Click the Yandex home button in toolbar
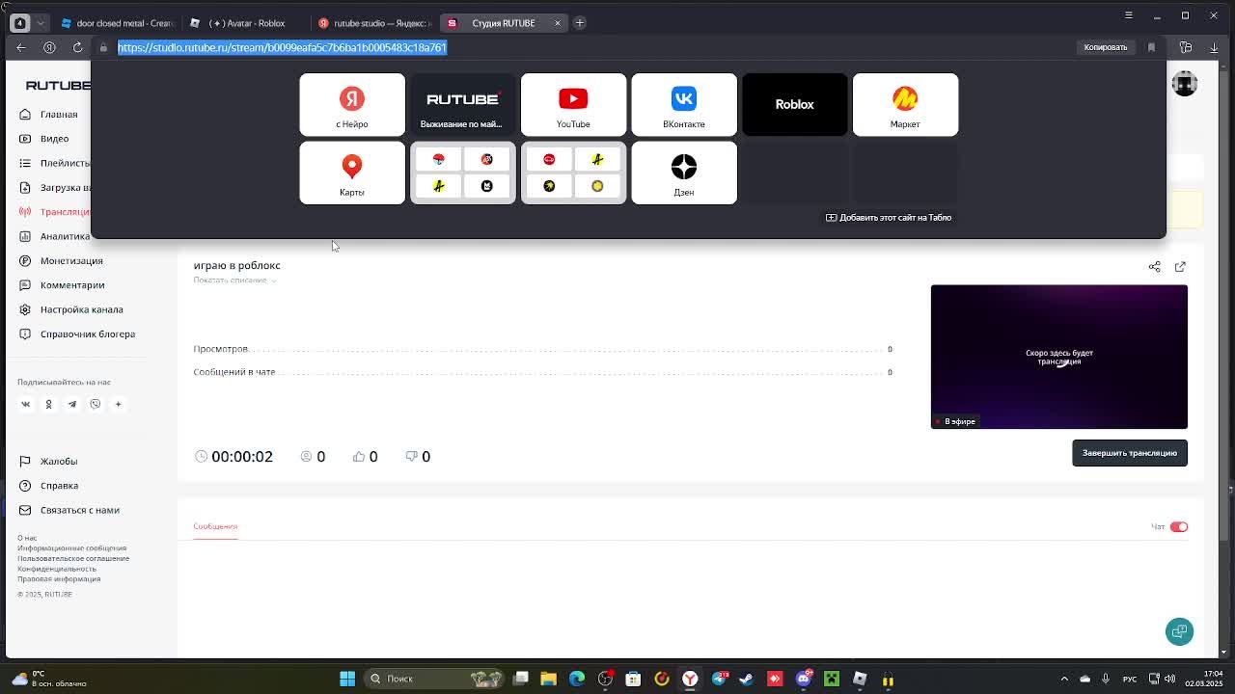The height and width of the screenshot is (694, 1235). pos(50,47)
